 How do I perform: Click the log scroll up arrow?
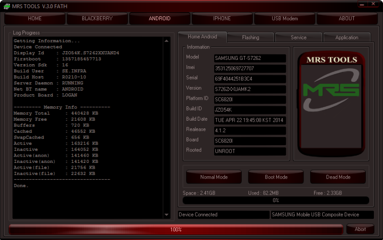[167, 41]
